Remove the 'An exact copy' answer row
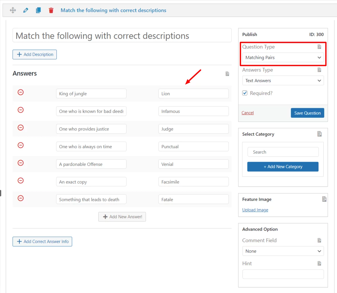Screen dimensions: 337x293 click(x=21, y=181)
